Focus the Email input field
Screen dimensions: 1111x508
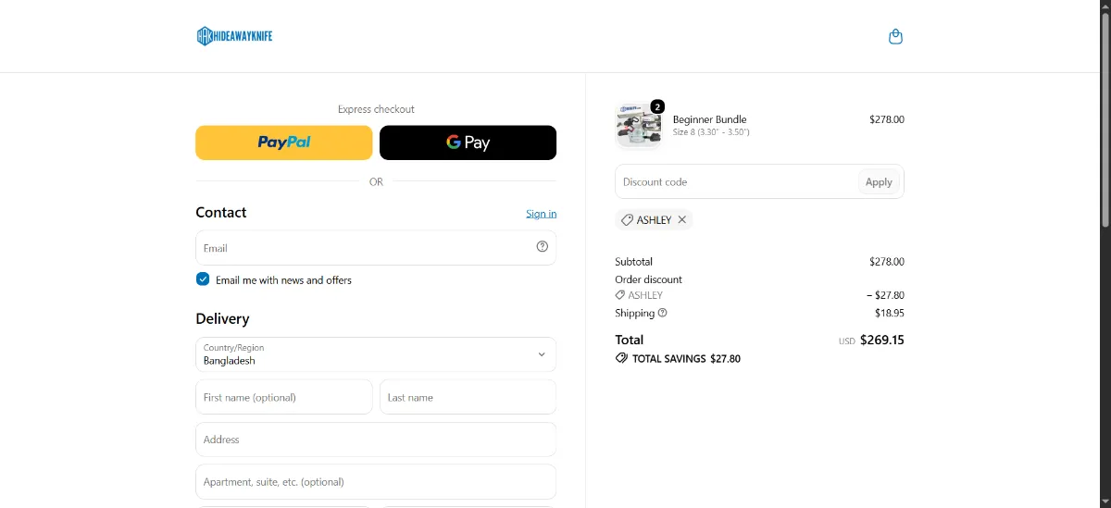pyautogui.click(x=376, y=248)
